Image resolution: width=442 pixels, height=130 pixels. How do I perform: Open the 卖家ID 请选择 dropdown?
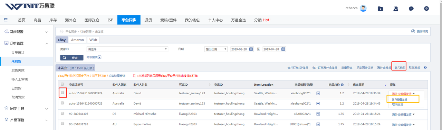127,49
